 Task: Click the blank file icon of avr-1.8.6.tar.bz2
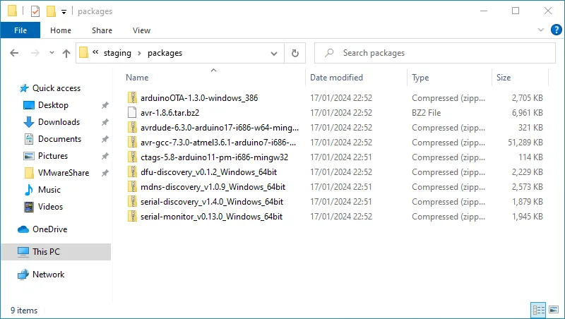coord(132,113)
